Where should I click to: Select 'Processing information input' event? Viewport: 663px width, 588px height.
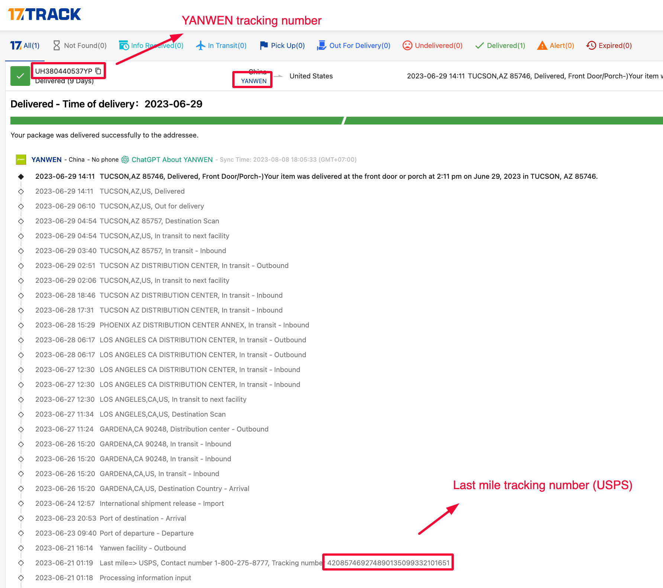coord(113,578)
